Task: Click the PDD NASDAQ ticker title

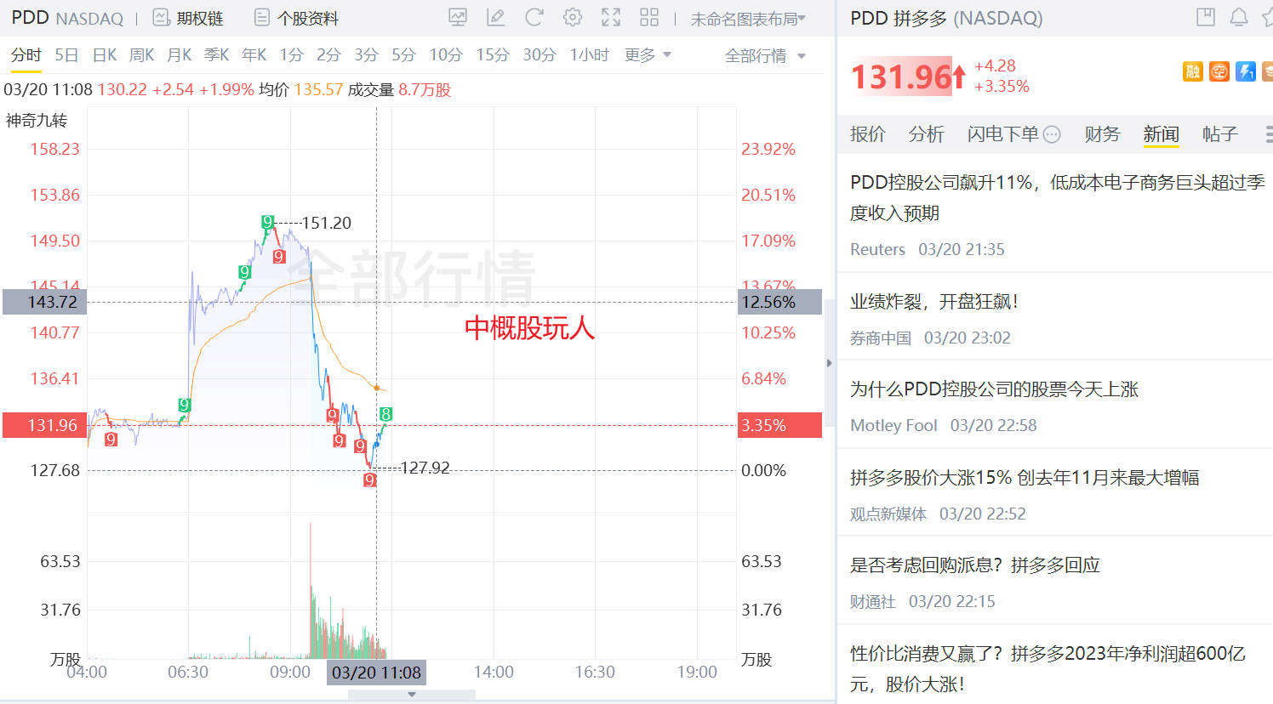Action: pos(67,18)
